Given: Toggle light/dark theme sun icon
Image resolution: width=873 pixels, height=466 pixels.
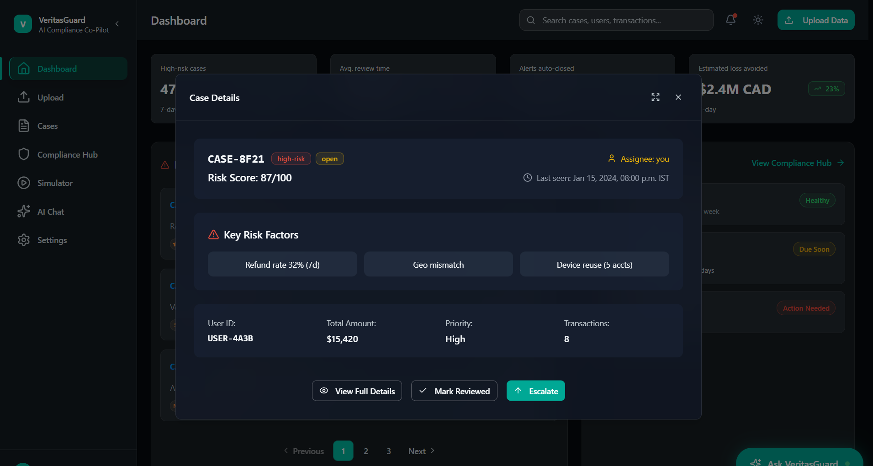Looking at the screenshot, I should 758,20.
